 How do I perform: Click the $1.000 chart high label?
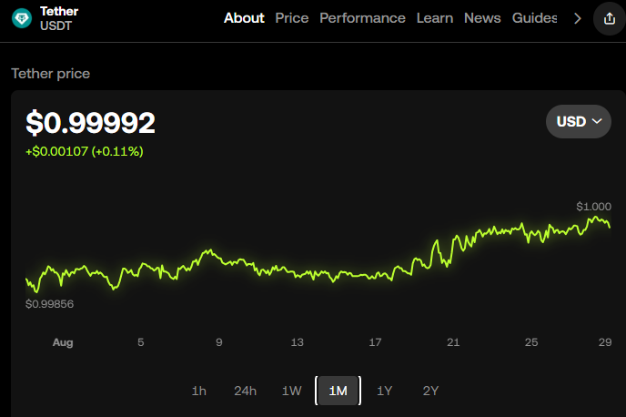click(593, 207)
